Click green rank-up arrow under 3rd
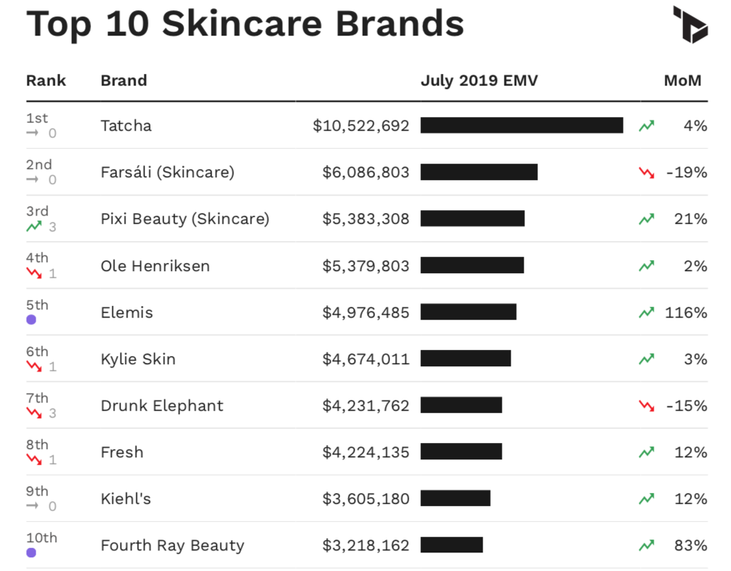The image size is (731, 571). [34, 227]
